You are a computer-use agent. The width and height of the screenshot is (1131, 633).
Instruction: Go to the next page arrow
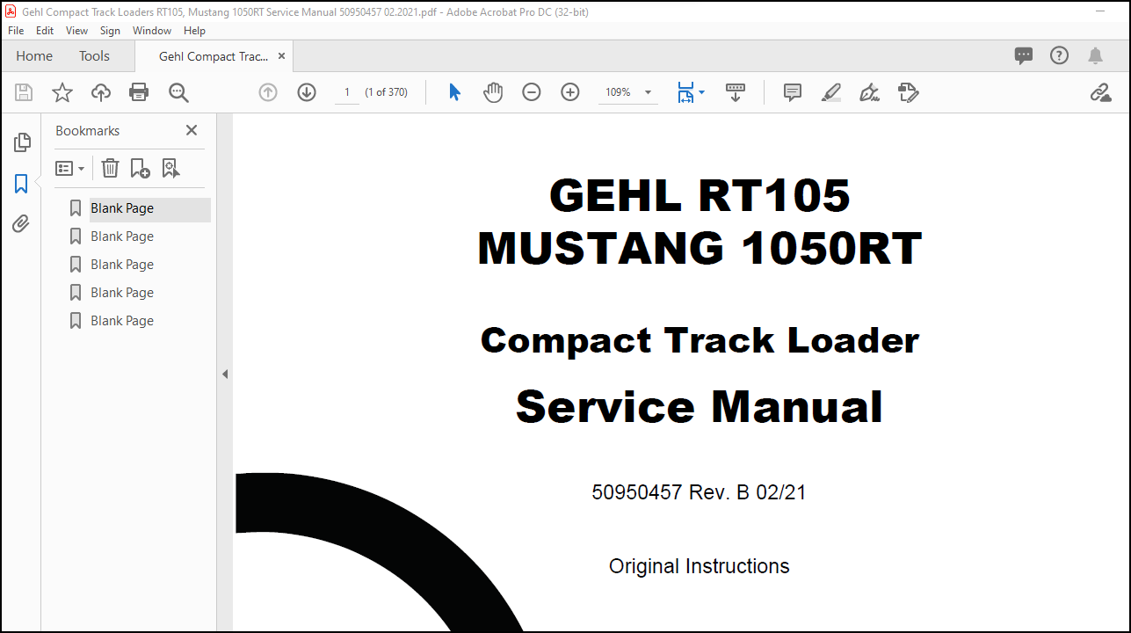(x=307, y=92)
